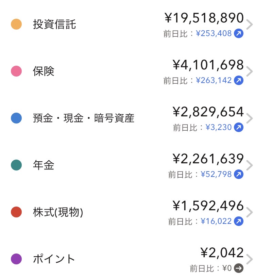Tap the blue arrow icon beside ¥3,230

coord(239,128)
